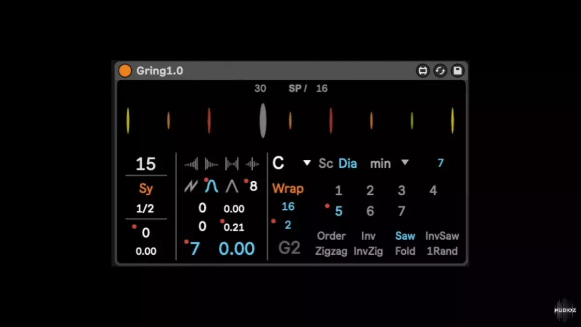Enable scale degree 7

(x=401, y=211)
